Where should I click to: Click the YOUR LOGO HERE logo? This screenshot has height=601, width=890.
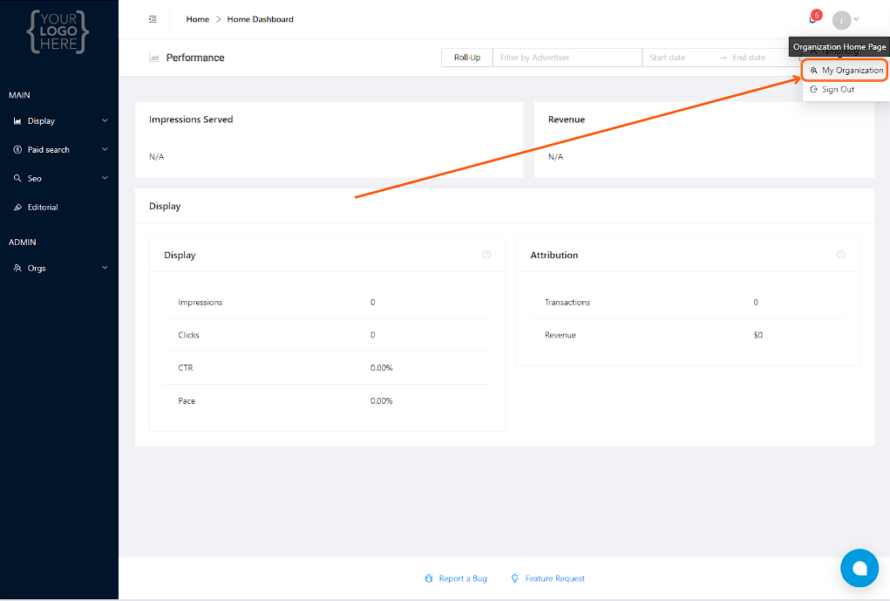pos(58,31)
